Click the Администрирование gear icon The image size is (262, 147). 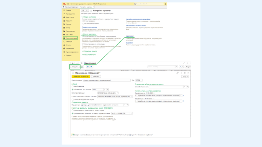pyautogui.click(x=64, y=52)
